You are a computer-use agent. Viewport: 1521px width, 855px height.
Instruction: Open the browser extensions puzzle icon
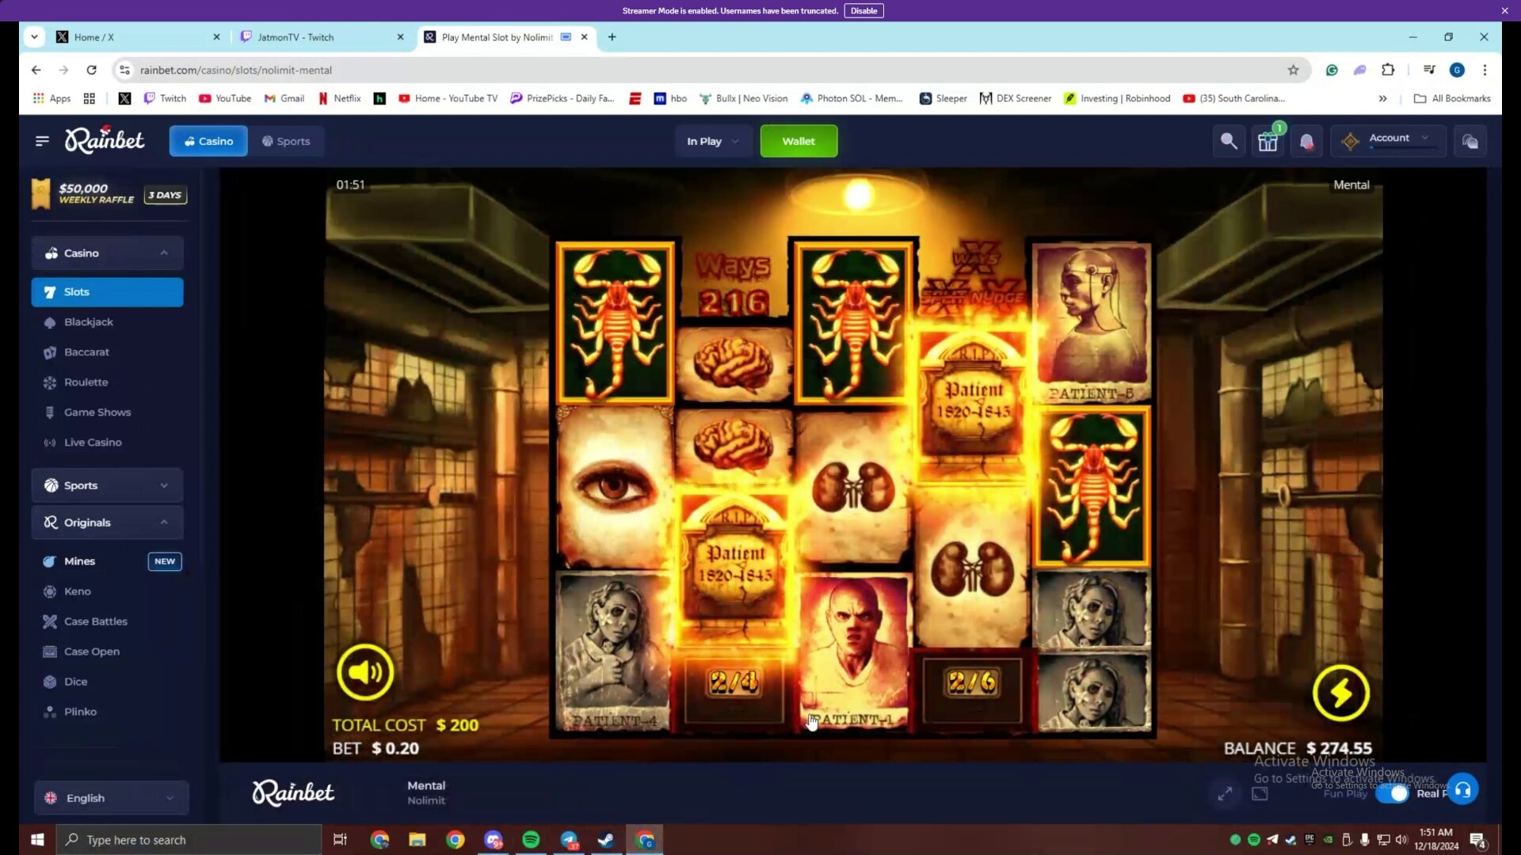(x=1388, y=70)
